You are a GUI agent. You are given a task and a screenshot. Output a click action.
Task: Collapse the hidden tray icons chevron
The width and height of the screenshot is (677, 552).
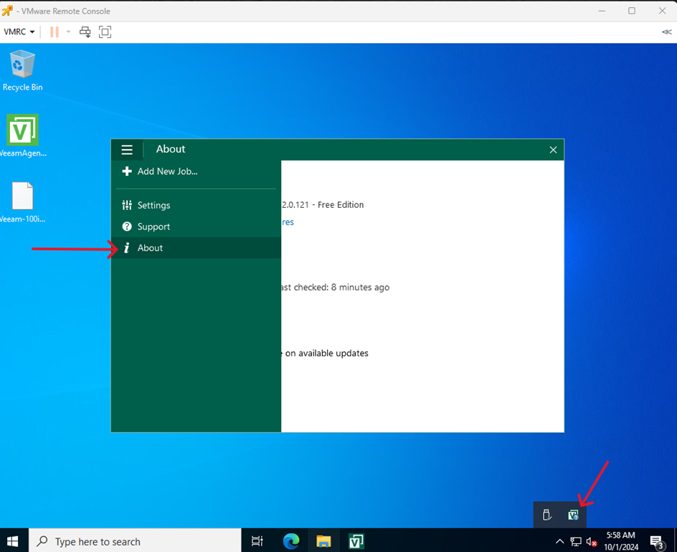tap(559, 541)
